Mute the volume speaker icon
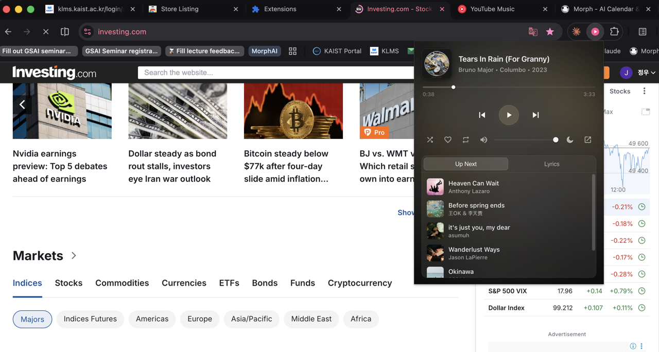This screenshot has height=352, width=659. [483, 140]
